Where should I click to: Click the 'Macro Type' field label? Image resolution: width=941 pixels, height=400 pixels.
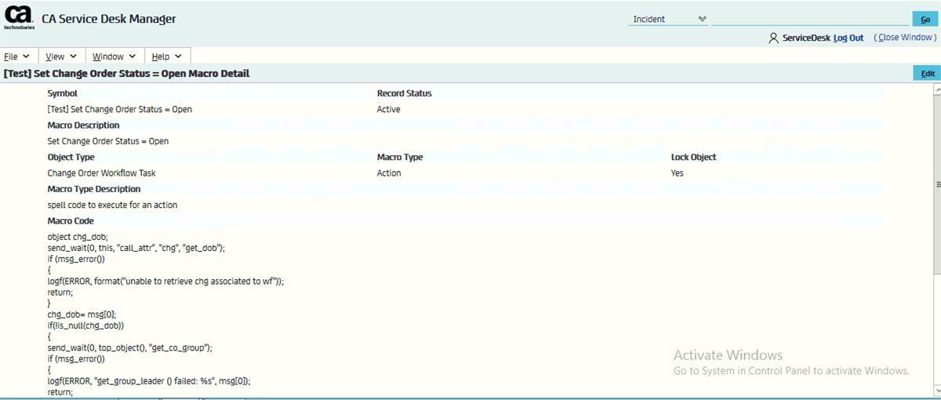coord(400,158)
